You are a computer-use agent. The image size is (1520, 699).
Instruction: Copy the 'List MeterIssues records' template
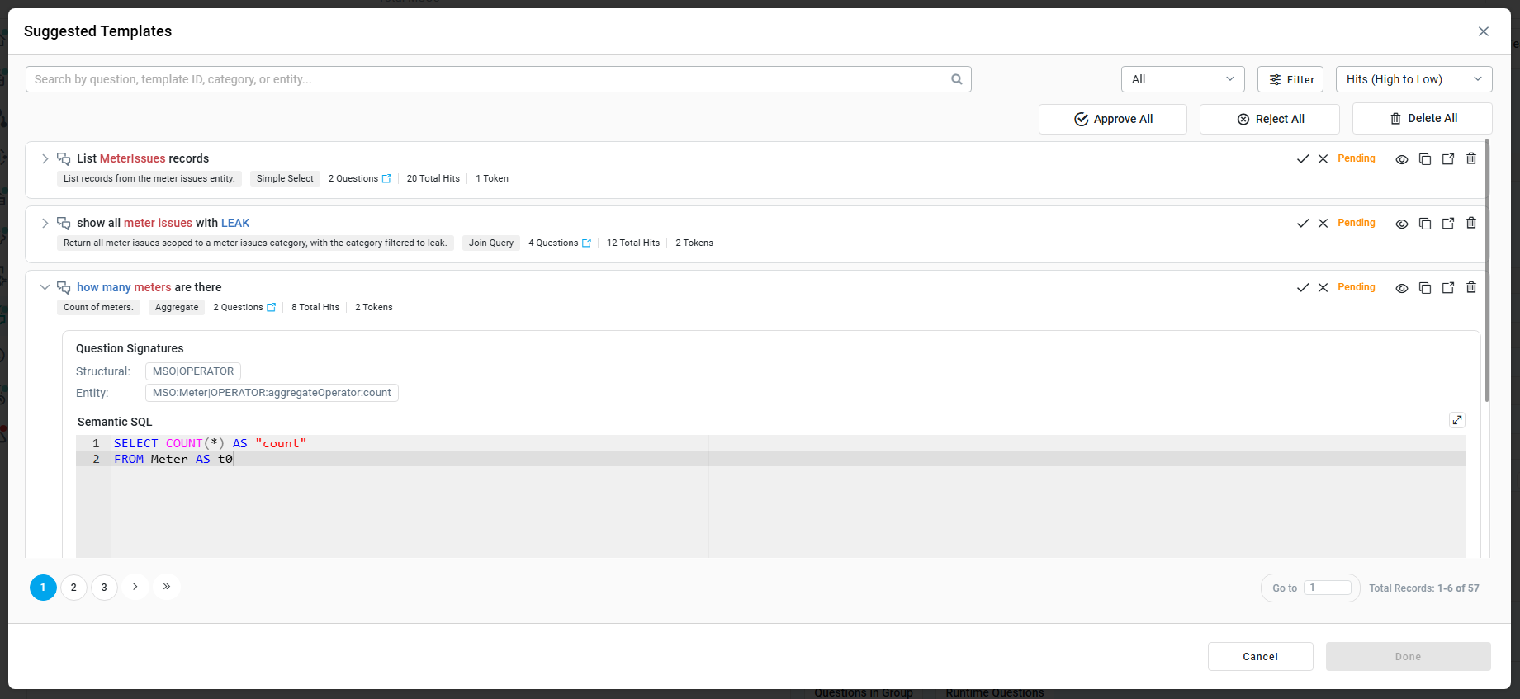click(1425, 159)
